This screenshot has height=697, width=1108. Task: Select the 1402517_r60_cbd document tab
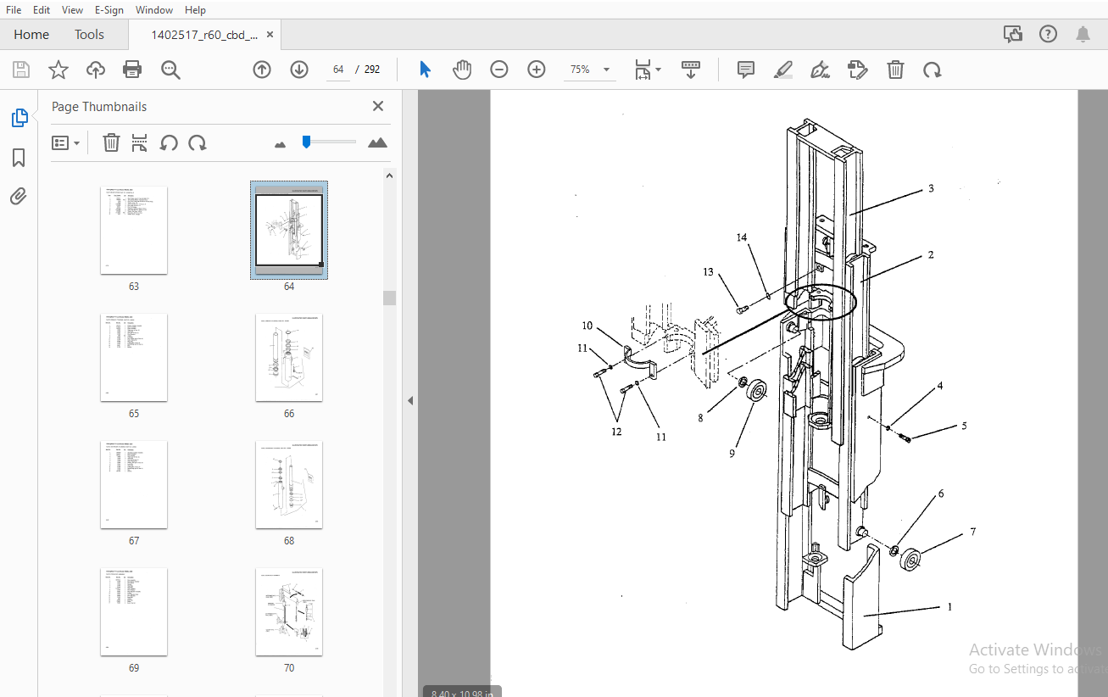coord(203,35)
